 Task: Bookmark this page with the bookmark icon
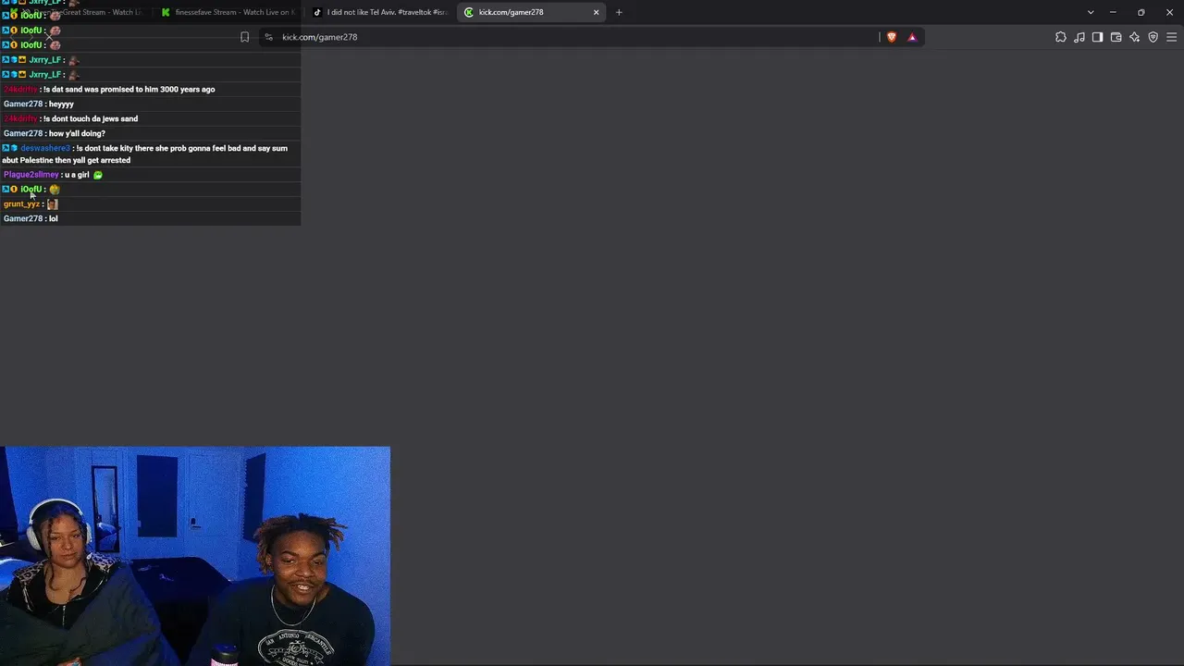(x=244, y=37)
